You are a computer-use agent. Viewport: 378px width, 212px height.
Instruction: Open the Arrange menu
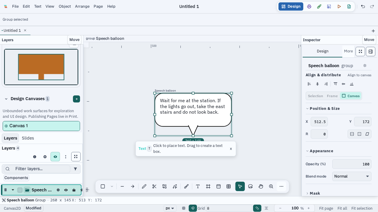pyautogui.click(x=82, y=6)
